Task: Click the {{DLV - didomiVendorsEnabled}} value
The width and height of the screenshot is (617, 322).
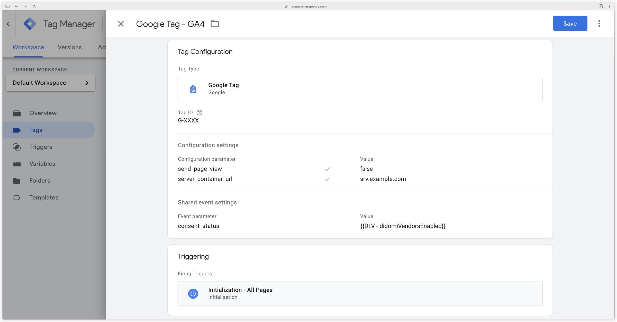Action: pyautogui.click(x=403, y=226)
